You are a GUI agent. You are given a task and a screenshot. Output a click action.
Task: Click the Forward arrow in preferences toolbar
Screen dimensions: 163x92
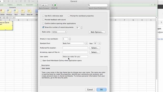pyautogui.click(x=46, y=5)
